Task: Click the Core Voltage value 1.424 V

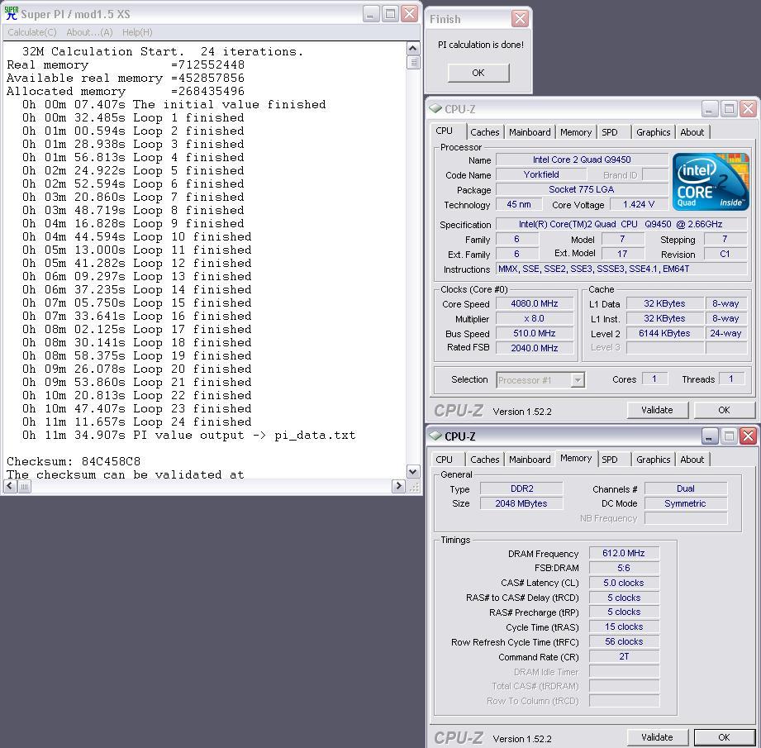Action: (x=639, y=204)
